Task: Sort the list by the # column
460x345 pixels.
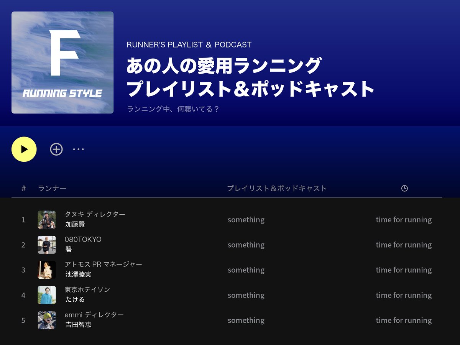Action: tap(23, 188)
